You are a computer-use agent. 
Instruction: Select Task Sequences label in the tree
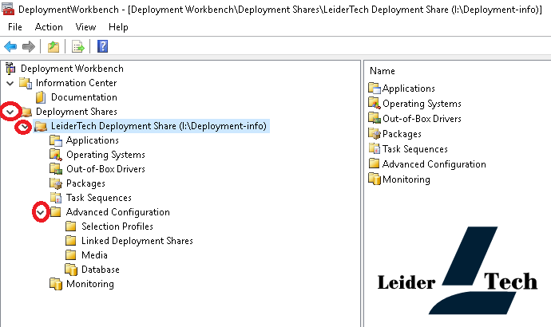tap(99, 198)
